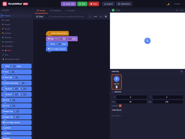The width and height of the screenshot is (185, 139).
Task: Switch to the Sounds tab
Action: point(70,11)
